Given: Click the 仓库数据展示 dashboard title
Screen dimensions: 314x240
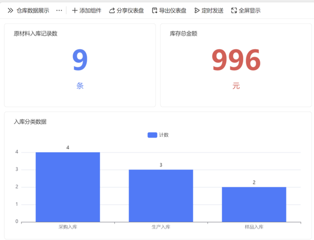Looking at the screenshot, I should (33, 10).
